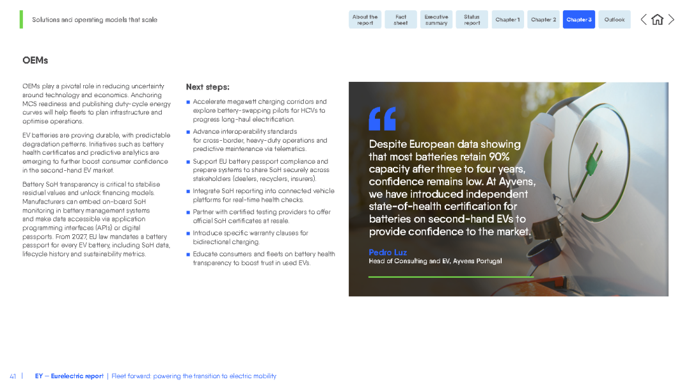Click header text Solutions and operating models that scale
Image resolution: width=691 pixels, height=389 pixels.
point(95,20)
